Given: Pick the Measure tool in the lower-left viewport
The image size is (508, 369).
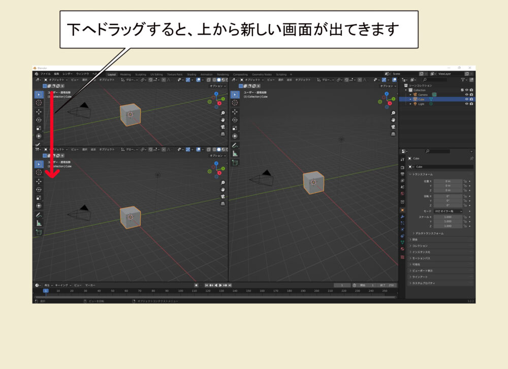Looking at the screenshot, I should pyautogui.click(x=39, y=223).
